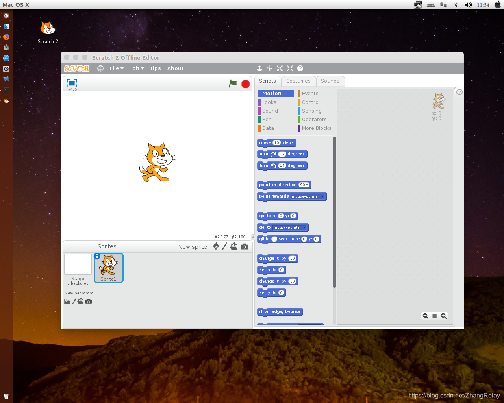Take a photo for a new sprite
The height and width of the screenshot is (403, 504).
(x=244, y=246)
